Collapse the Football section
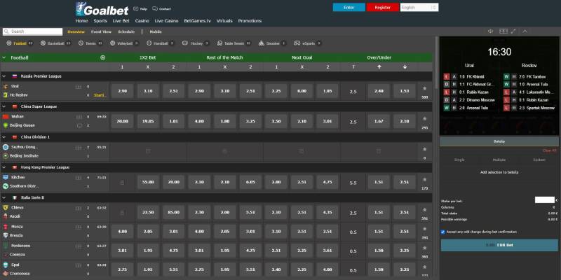The width and height of the screenshot is (561, 280). [x=4, y=57]
